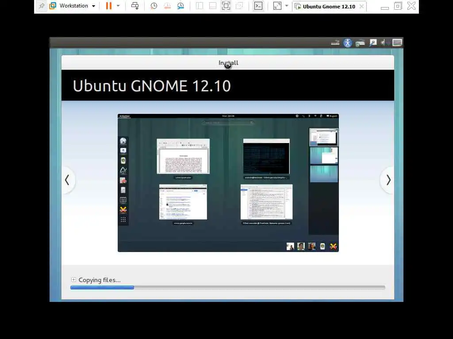Open the snapshot manager
The image size is (453, 339).
coord(180,6)
